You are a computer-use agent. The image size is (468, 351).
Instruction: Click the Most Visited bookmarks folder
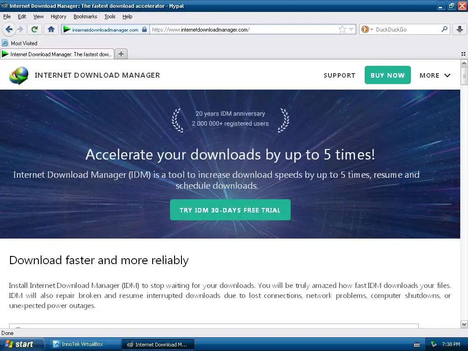(20, 43)
